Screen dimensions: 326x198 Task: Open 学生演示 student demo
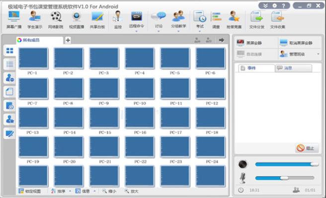[35, 20]
